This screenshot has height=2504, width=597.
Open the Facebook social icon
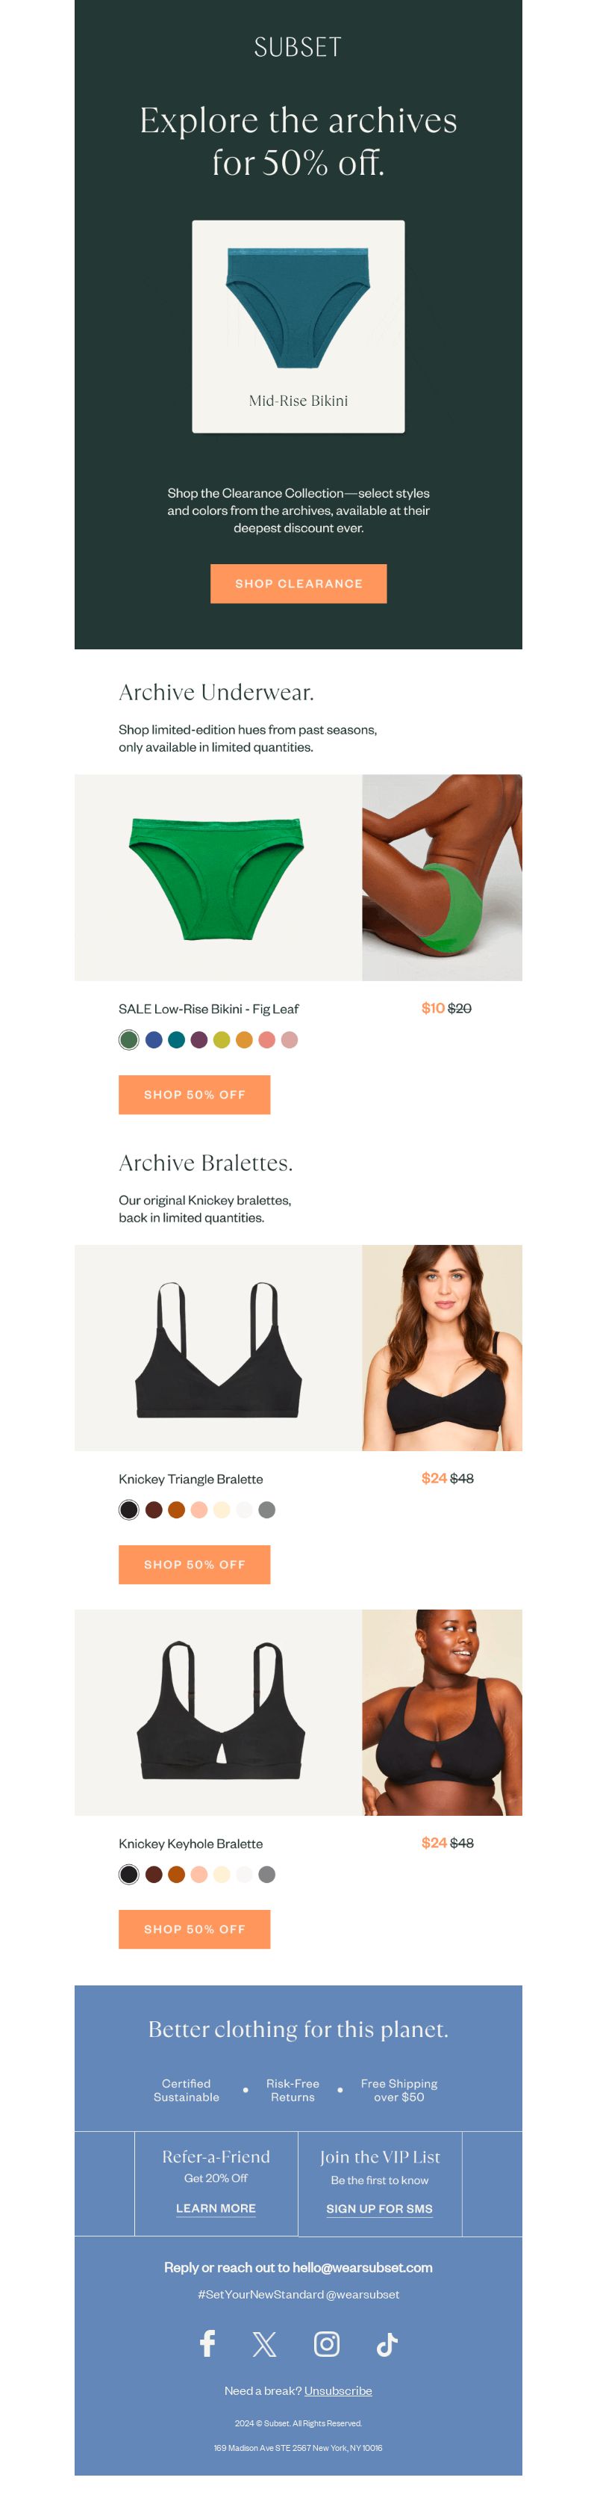pos(207,2343)
